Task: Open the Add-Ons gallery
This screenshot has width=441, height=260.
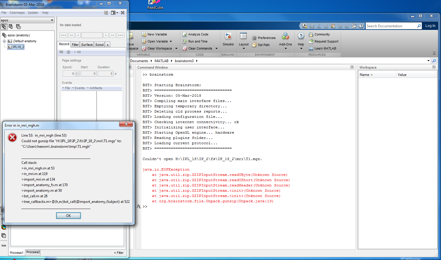Action: (x=285, y=39)
